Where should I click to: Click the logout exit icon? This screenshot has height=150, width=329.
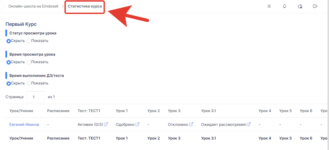tap(315, 6)
